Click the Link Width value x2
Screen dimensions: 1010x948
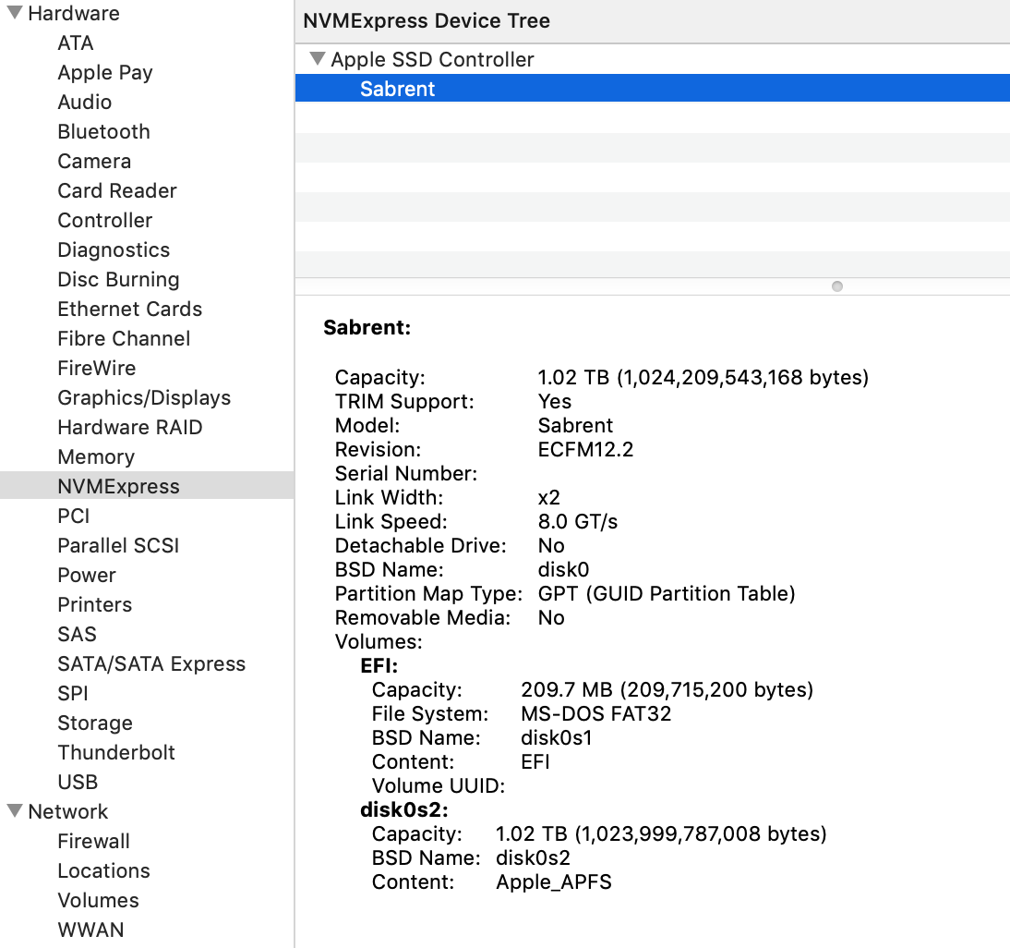click(548, 497)
